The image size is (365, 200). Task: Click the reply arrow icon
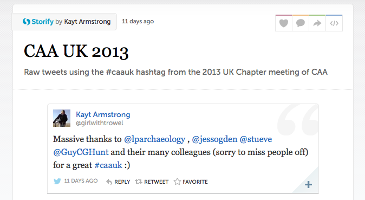[109, 182]
